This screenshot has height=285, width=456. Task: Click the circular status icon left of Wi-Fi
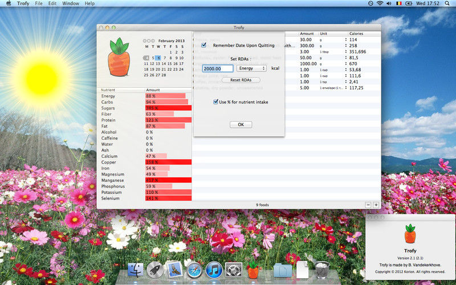(x=370, y=3)
